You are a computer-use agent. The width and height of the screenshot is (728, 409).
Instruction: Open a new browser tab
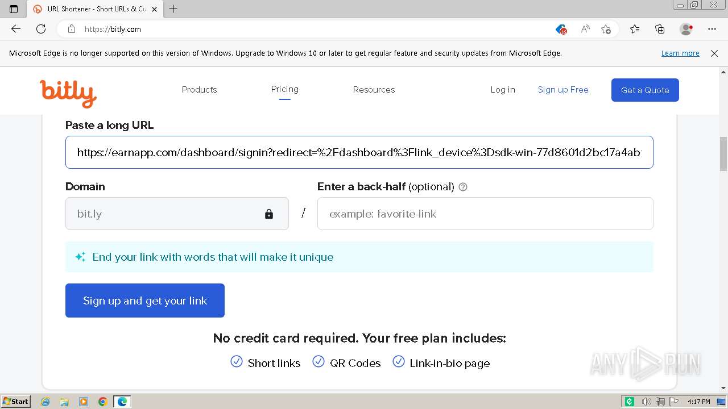[173, 9]
